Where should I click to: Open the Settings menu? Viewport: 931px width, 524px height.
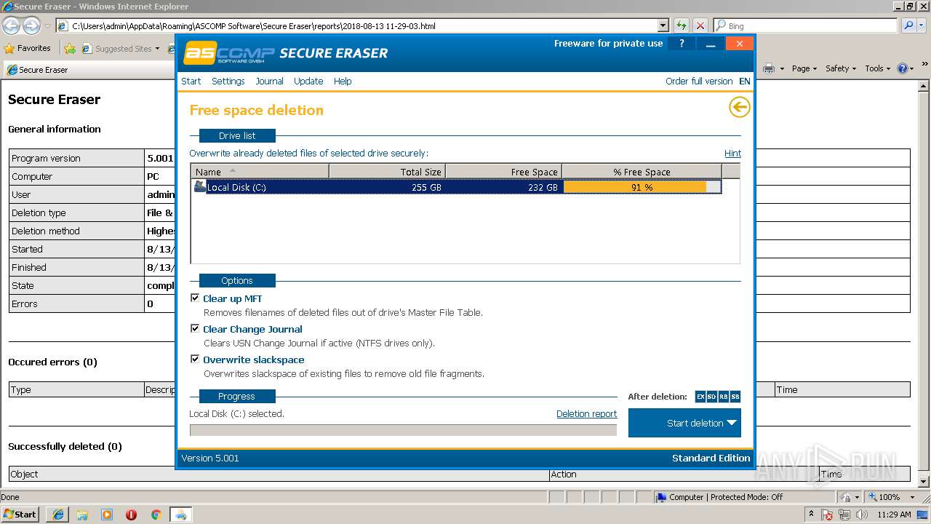click(228, 81)
